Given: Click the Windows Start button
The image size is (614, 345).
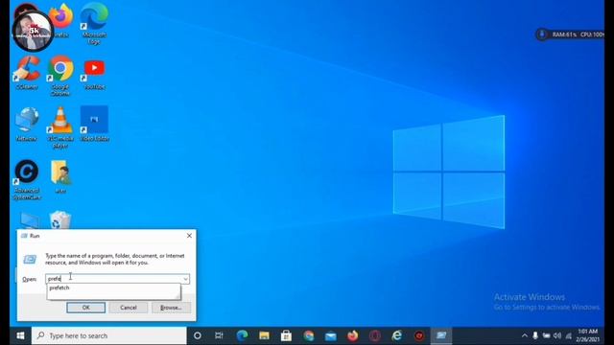Looking at the screenshot, I should click(20, 335).
